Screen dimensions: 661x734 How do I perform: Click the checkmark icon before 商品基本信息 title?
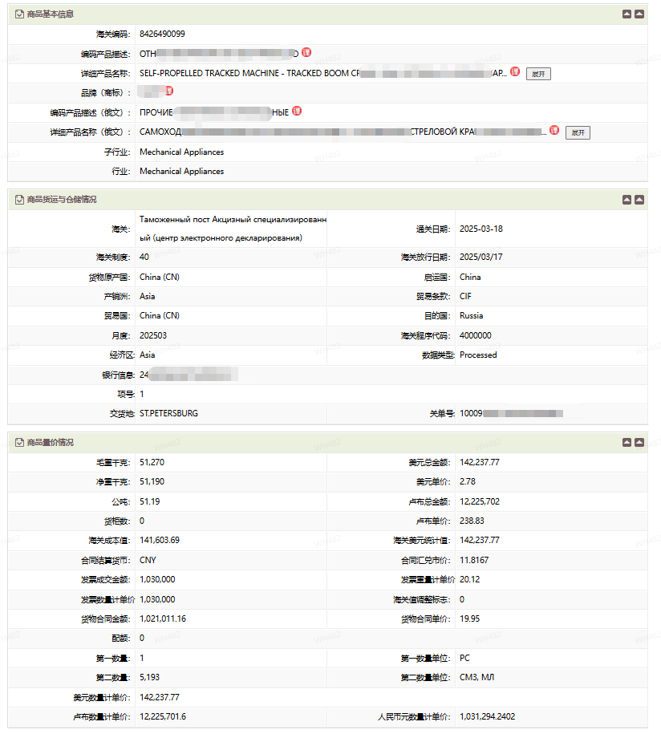(x=19, y=14)
